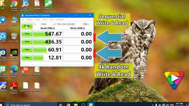Open the MB/s unit dropdown
189x106 pixels.
[87, 24]
